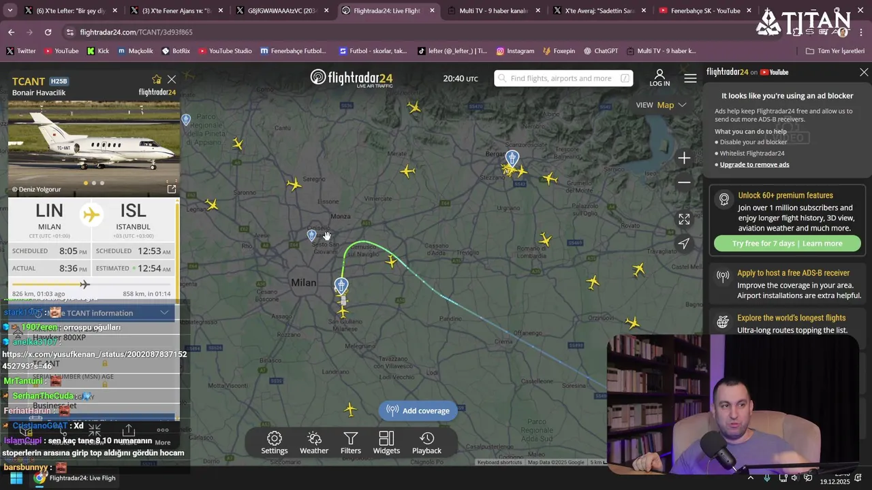Open the YouTube Studio bookmark
The image size is (872, 490).
pyautogui.click(x=225, y=51)
